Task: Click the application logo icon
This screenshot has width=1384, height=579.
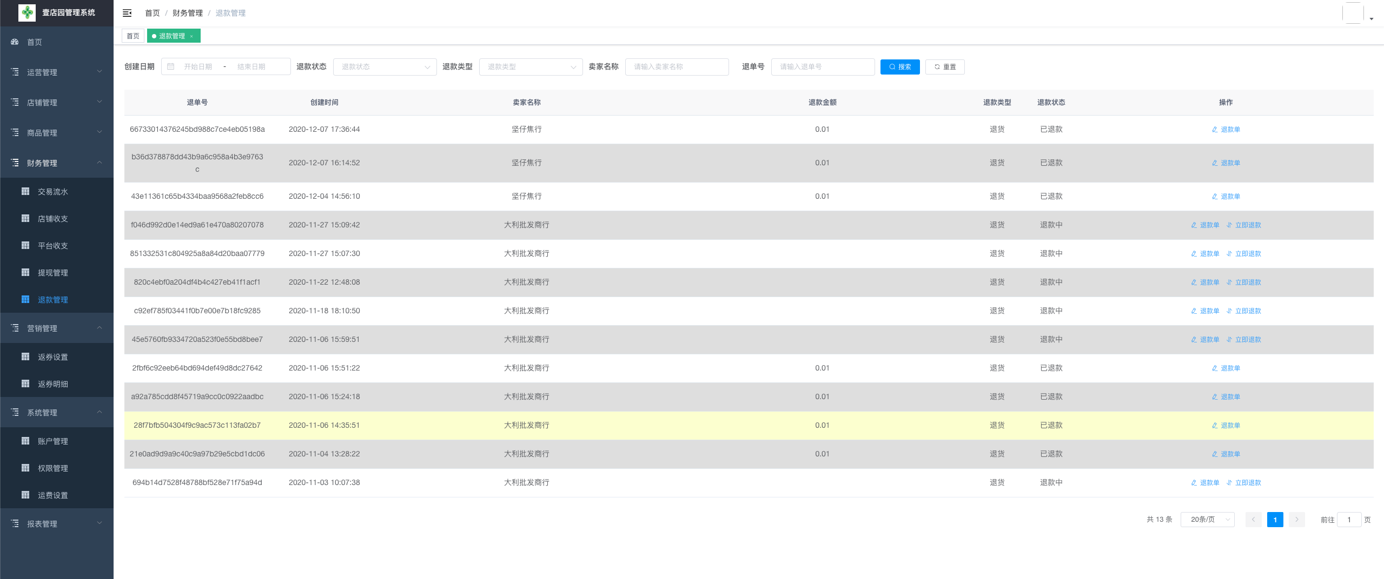Action: tap(27, 12)
